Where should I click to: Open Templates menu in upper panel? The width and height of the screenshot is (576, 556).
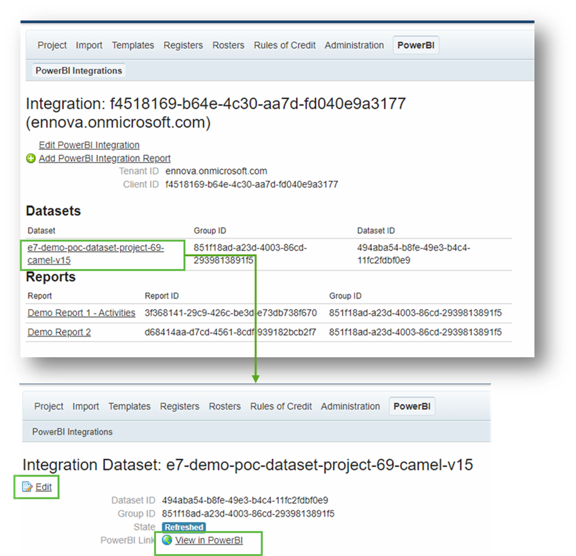tap(132, 45)
